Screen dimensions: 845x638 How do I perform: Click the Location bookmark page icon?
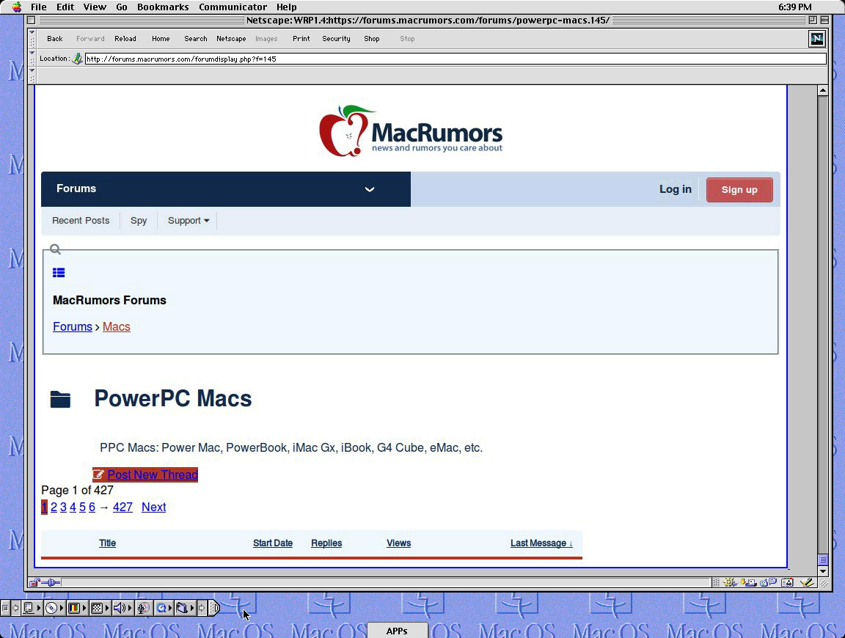click(x=78, y=59)
